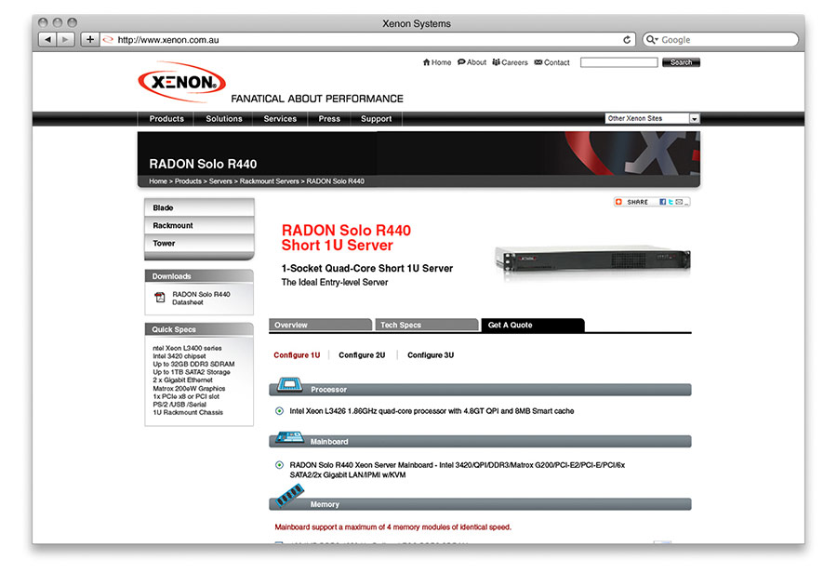Open the Configure 2U link
The height and width of the screenshot is (573, 837).
click(x=362, y=355)
